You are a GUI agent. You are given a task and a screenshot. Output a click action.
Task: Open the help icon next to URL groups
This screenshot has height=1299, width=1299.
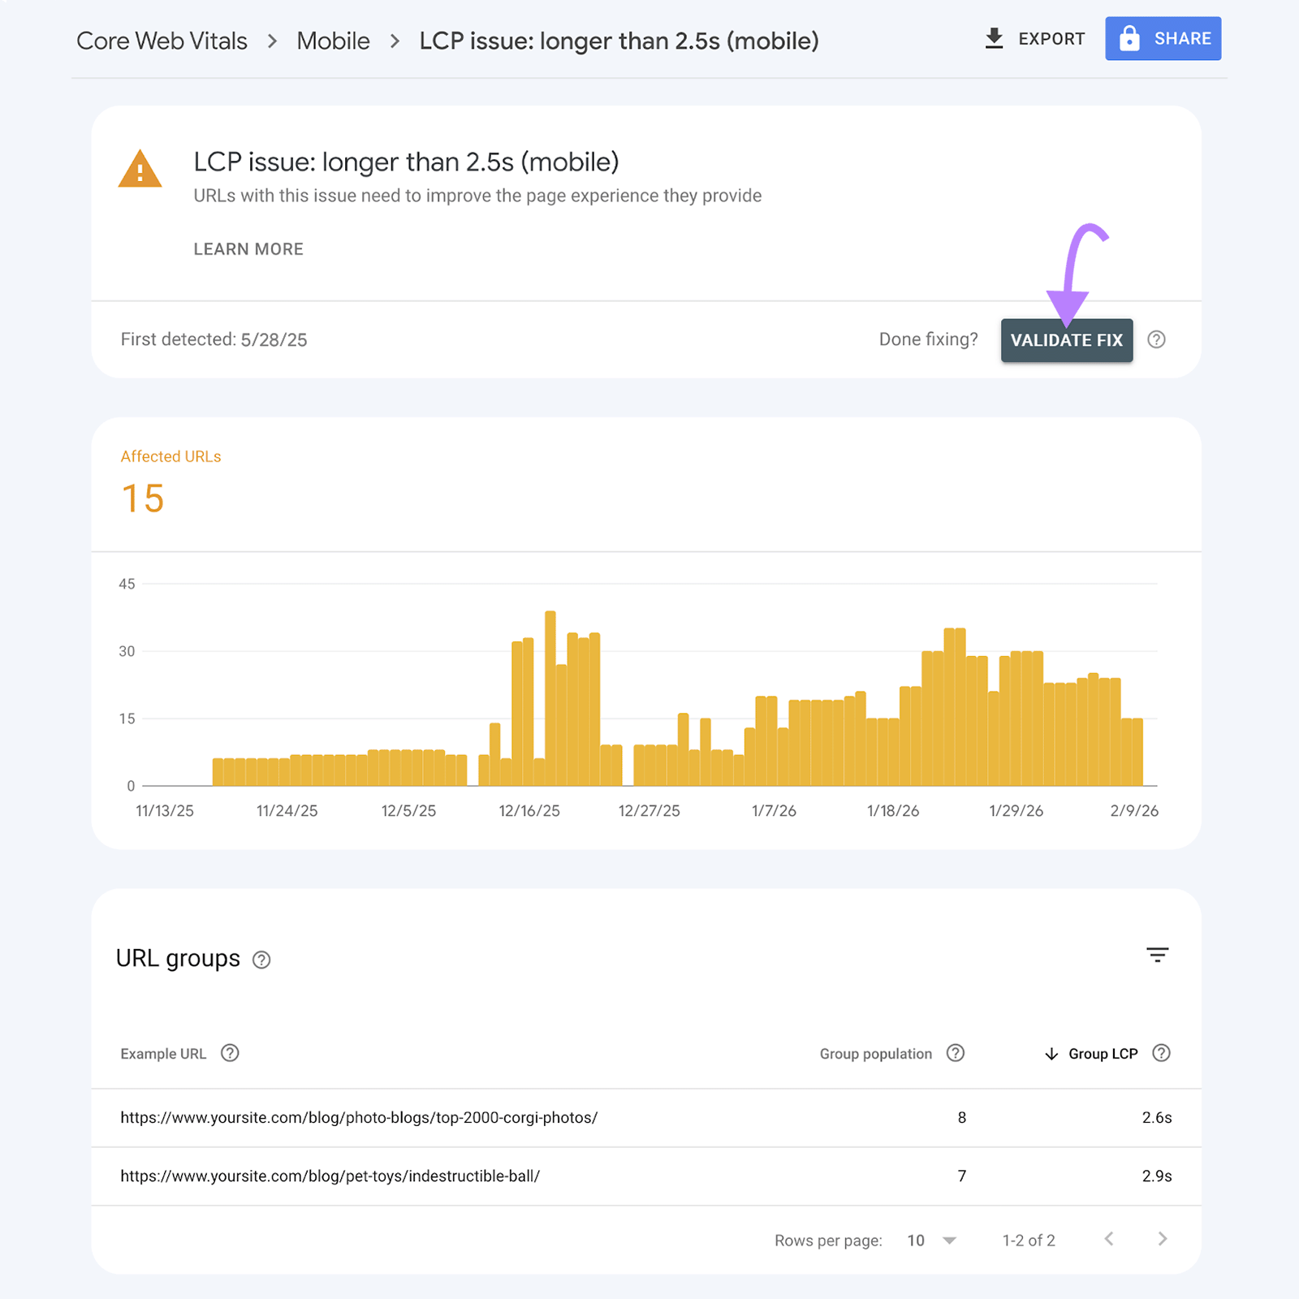(x=261, y=960)
